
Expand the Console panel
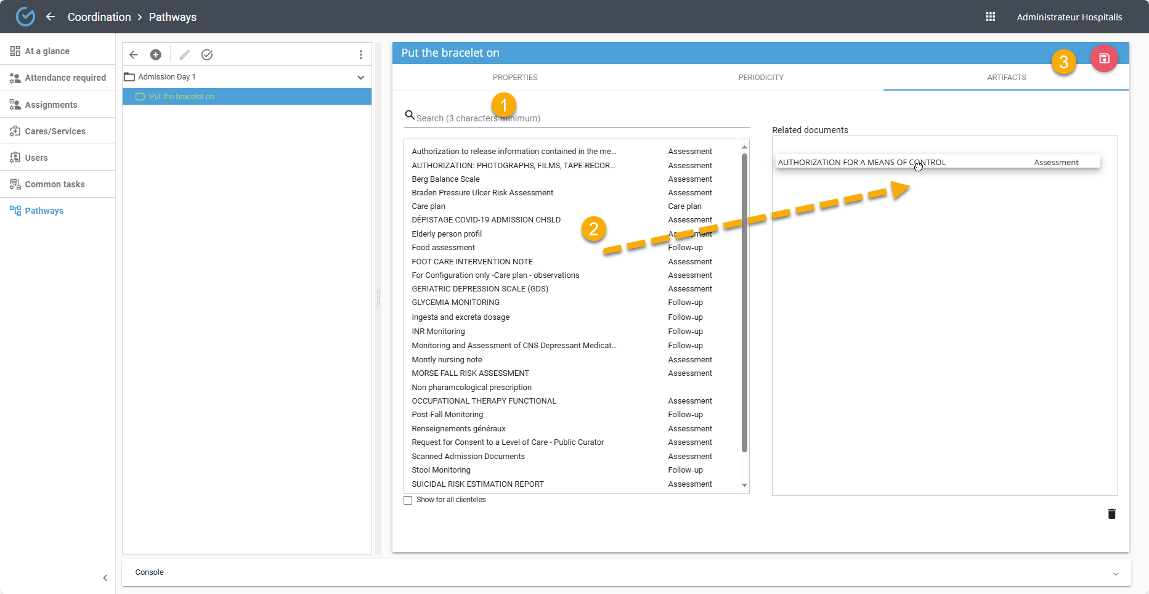(x=1115, y=573)
